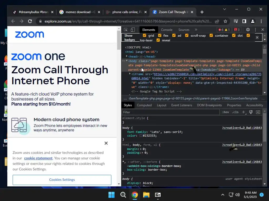The height and width of the screenshot is (201, 269).
Task: Click the share page icon in address bar
Action: (x=217, y=21)
